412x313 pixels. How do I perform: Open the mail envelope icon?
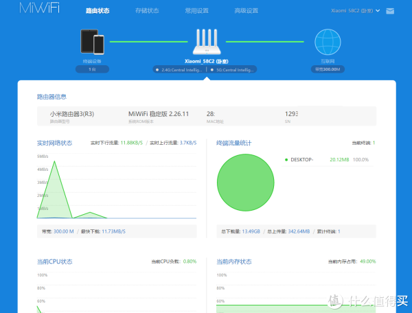pyautogui.click(x=390, y=11)
